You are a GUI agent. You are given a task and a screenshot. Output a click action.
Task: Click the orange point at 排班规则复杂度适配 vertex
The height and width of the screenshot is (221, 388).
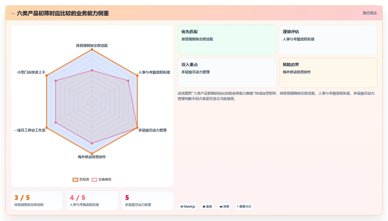(x=92, y=50)
